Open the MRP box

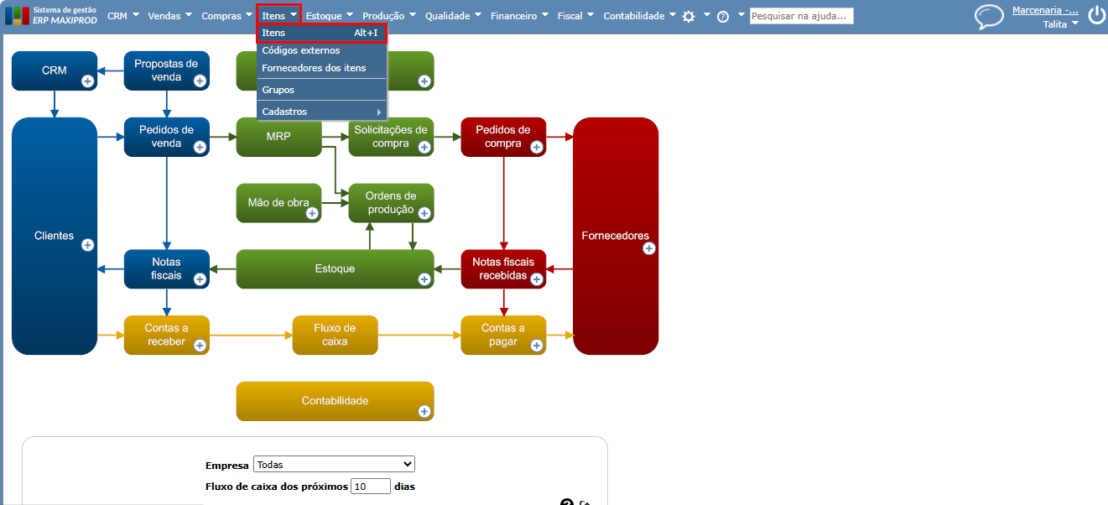click(278, 137)
